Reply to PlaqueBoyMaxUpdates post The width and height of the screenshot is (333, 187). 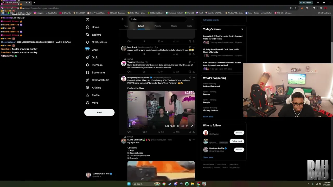[129, 132]
